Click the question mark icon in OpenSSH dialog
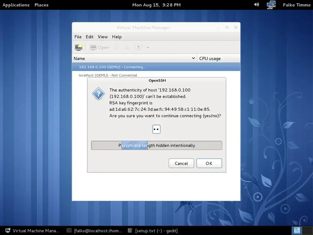This screenshot has width=313, height=235. coord(98,94)
